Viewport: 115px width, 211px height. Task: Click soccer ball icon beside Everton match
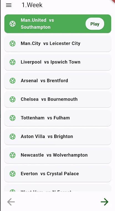click(x=12, y=174)
